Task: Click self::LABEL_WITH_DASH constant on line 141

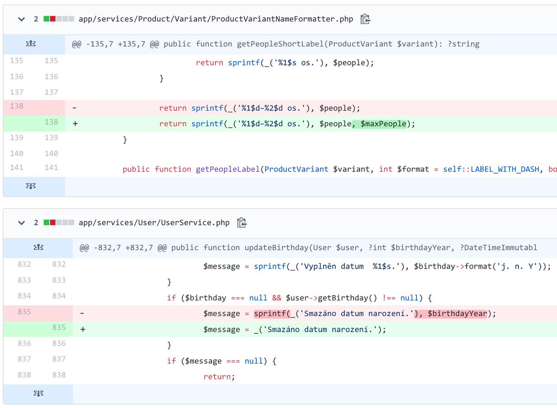Action: 492,169
